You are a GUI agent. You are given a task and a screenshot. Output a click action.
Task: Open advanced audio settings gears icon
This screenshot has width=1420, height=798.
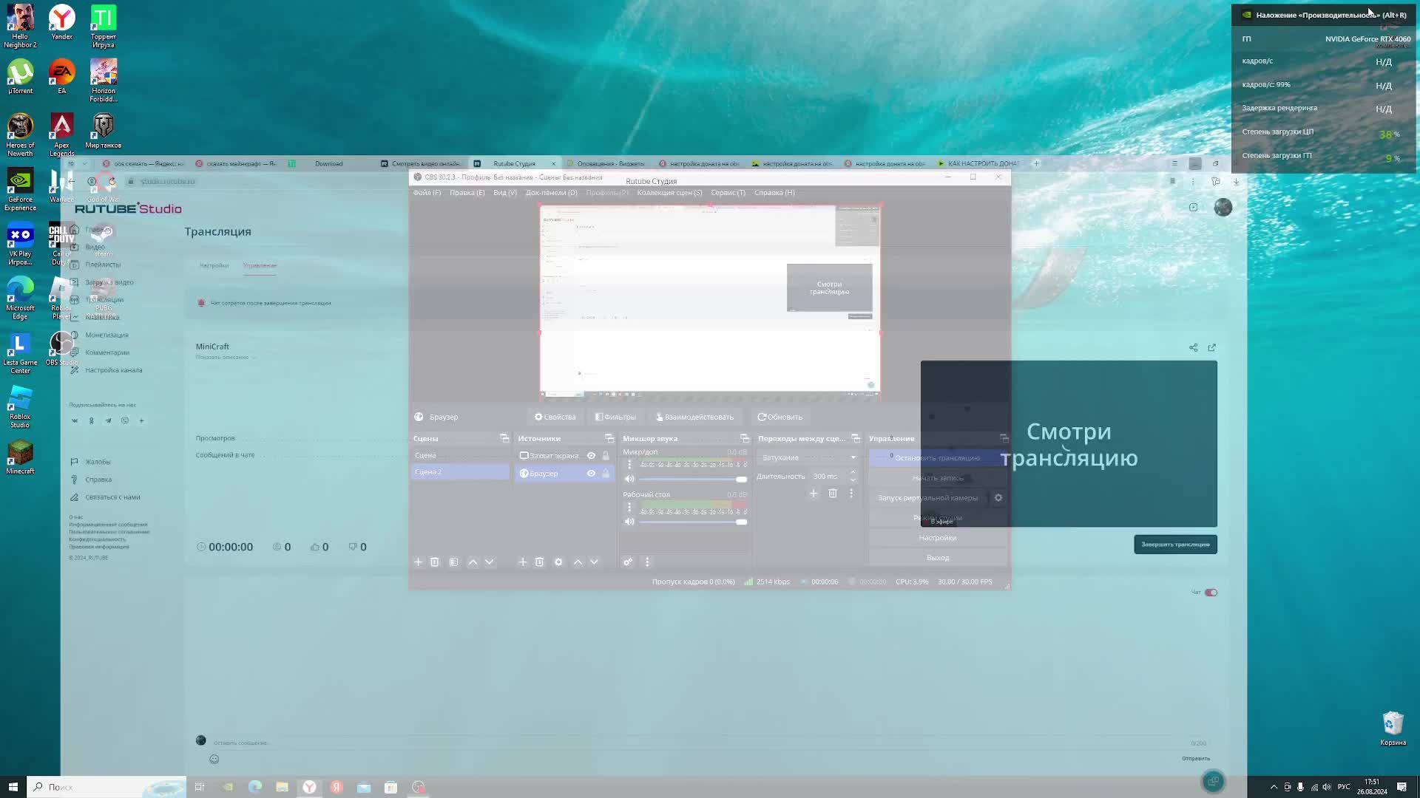(x=628, y=562)
